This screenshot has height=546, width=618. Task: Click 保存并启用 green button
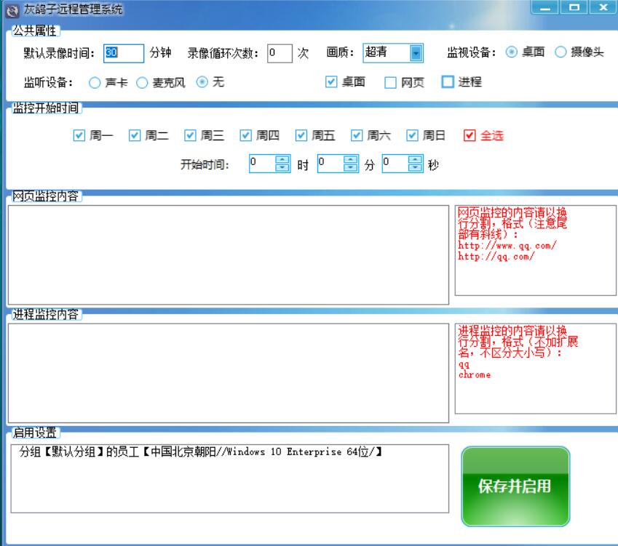pos(515,486)
